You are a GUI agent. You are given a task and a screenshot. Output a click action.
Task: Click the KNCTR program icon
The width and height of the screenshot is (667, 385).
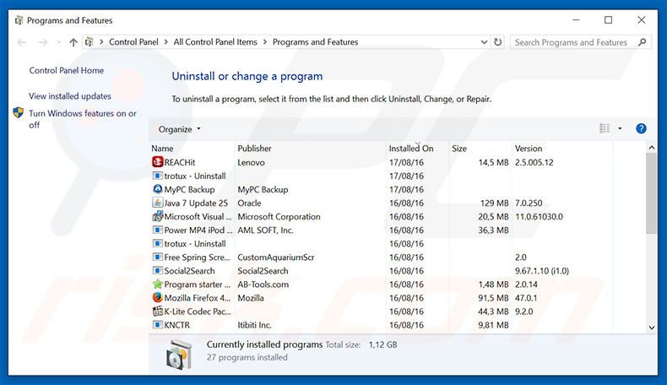pyautogui.click(x=157, y=325)
